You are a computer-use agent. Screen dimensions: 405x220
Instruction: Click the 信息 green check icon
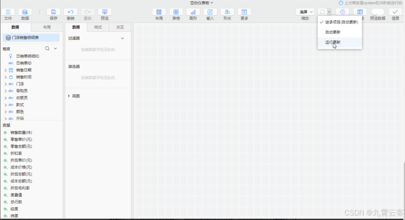point(395,12)
